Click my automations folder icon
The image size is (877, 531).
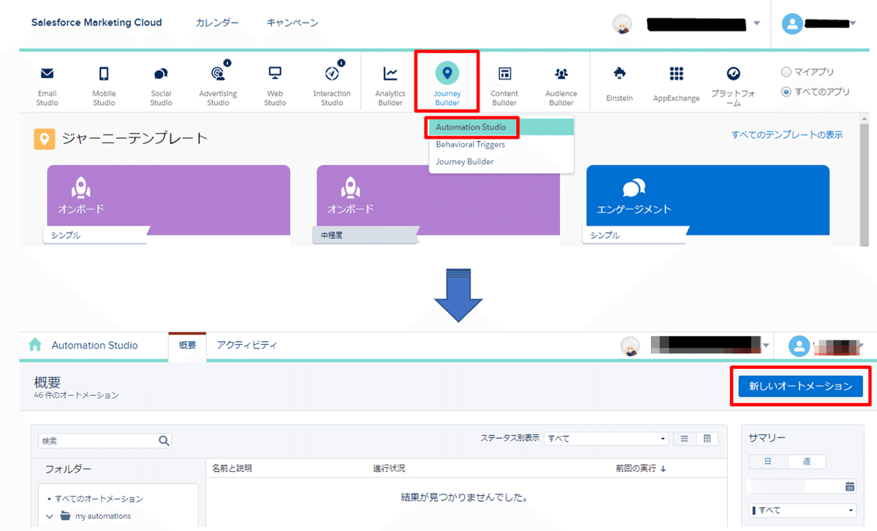tap(65, 516)
